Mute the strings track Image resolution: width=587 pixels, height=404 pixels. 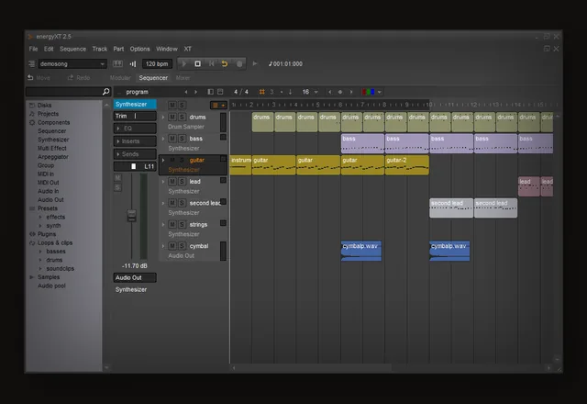click(x=172, y=224)
